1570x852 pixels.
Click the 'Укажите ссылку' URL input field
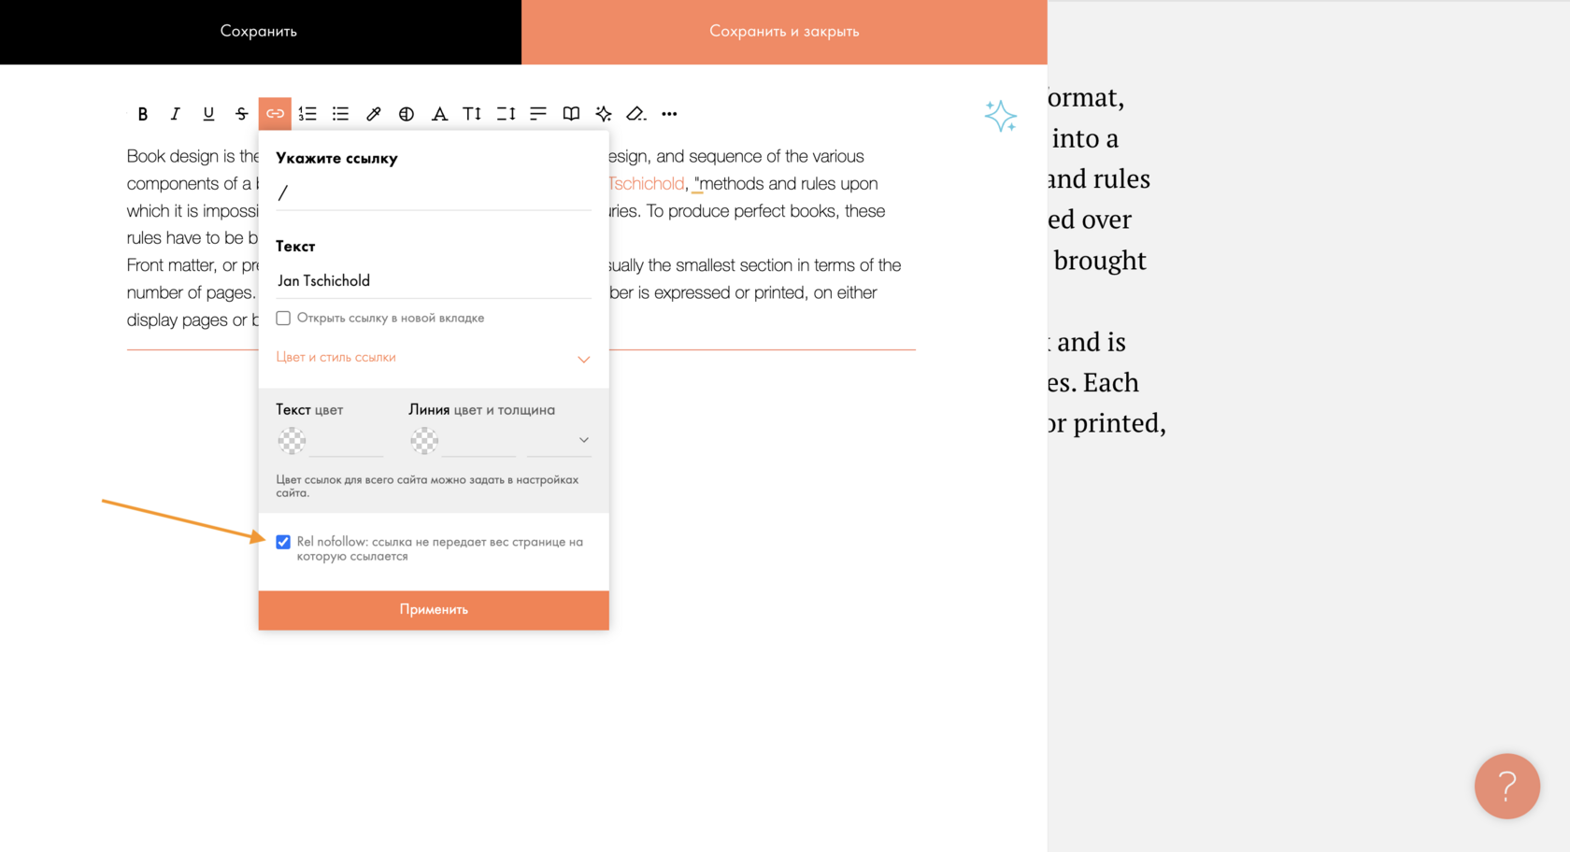point(434,193)
